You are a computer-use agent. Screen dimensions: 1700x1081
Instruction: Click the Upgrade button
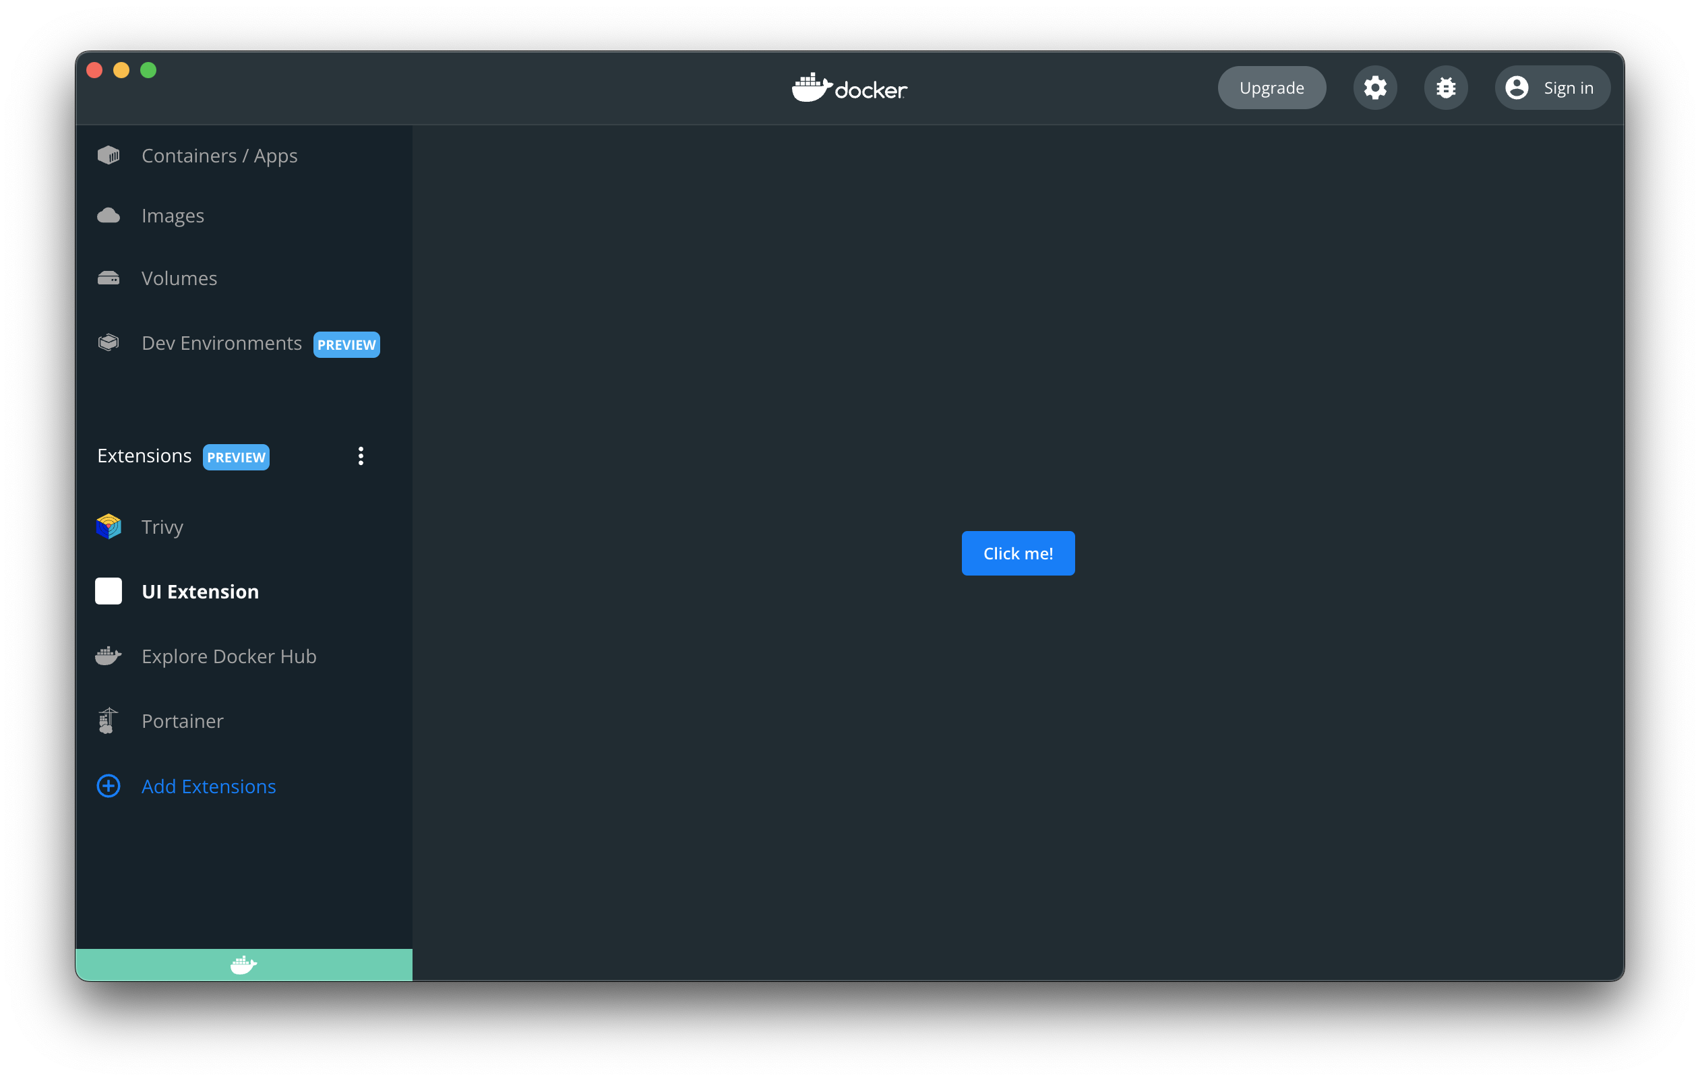[x=1271, y=88]
